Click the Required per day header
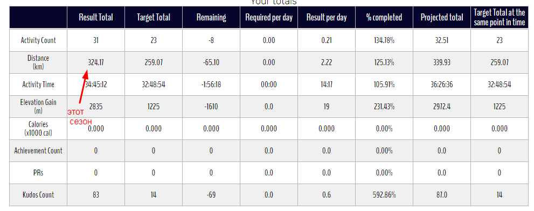The width and height of the screenshot is (534, 211). pos(269,17)
